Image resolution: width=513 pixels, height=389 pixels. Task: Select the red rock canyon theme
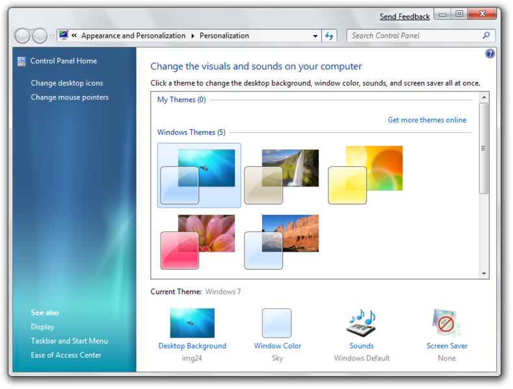[x=282, y=242]
